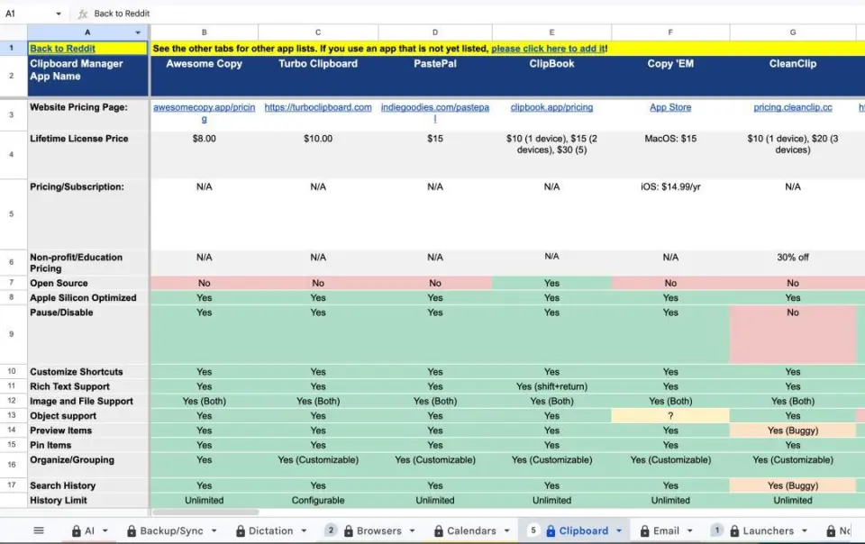Open the indiegoodies.com/pastepal link
Image resolution: width=865 pixels, height=544 pixels.
point(434,113)
